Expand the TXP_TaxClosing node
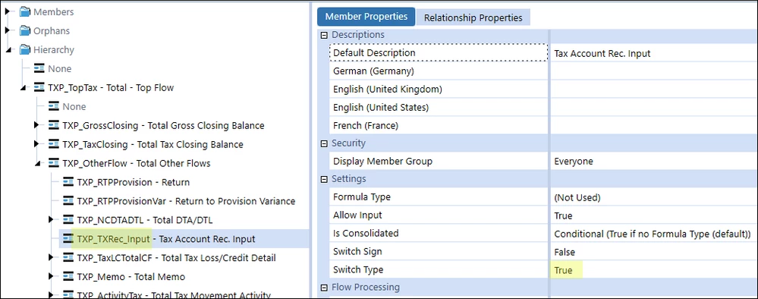 click(x=36, y=144)
